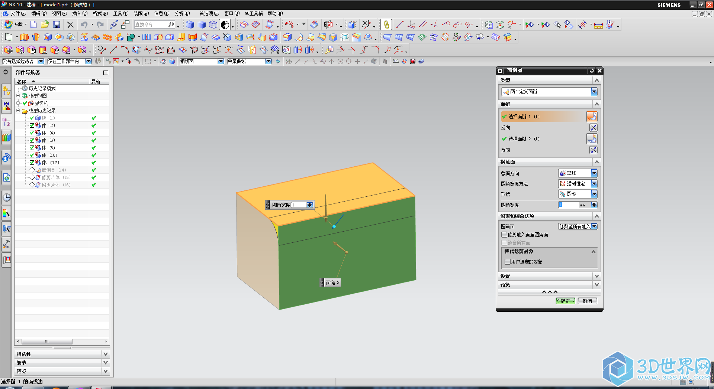Open the 单条曲线 curve rule dropdown
Viewport: 714px width, 389px height.
coord(249,61)
